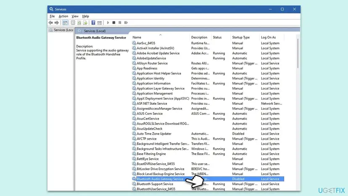Click the Forward arrow toolbar icon
This screenshot has height=196, width=348.
pyautogui.click(x=57, y=23)
